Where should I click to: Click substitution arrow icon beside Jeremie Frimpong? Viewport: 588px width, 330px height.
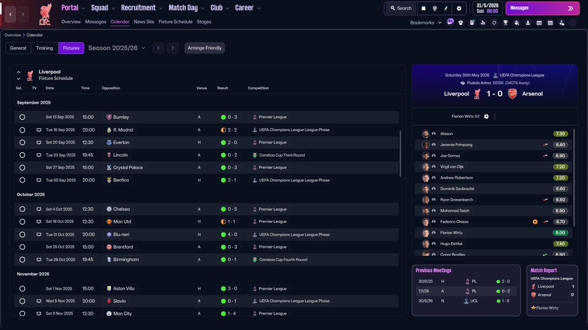click(545, 145)
